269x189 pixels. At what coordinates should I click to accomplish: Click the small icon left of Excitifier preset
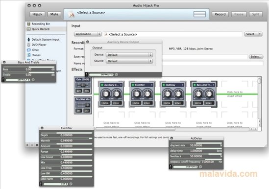pos(41,184)
